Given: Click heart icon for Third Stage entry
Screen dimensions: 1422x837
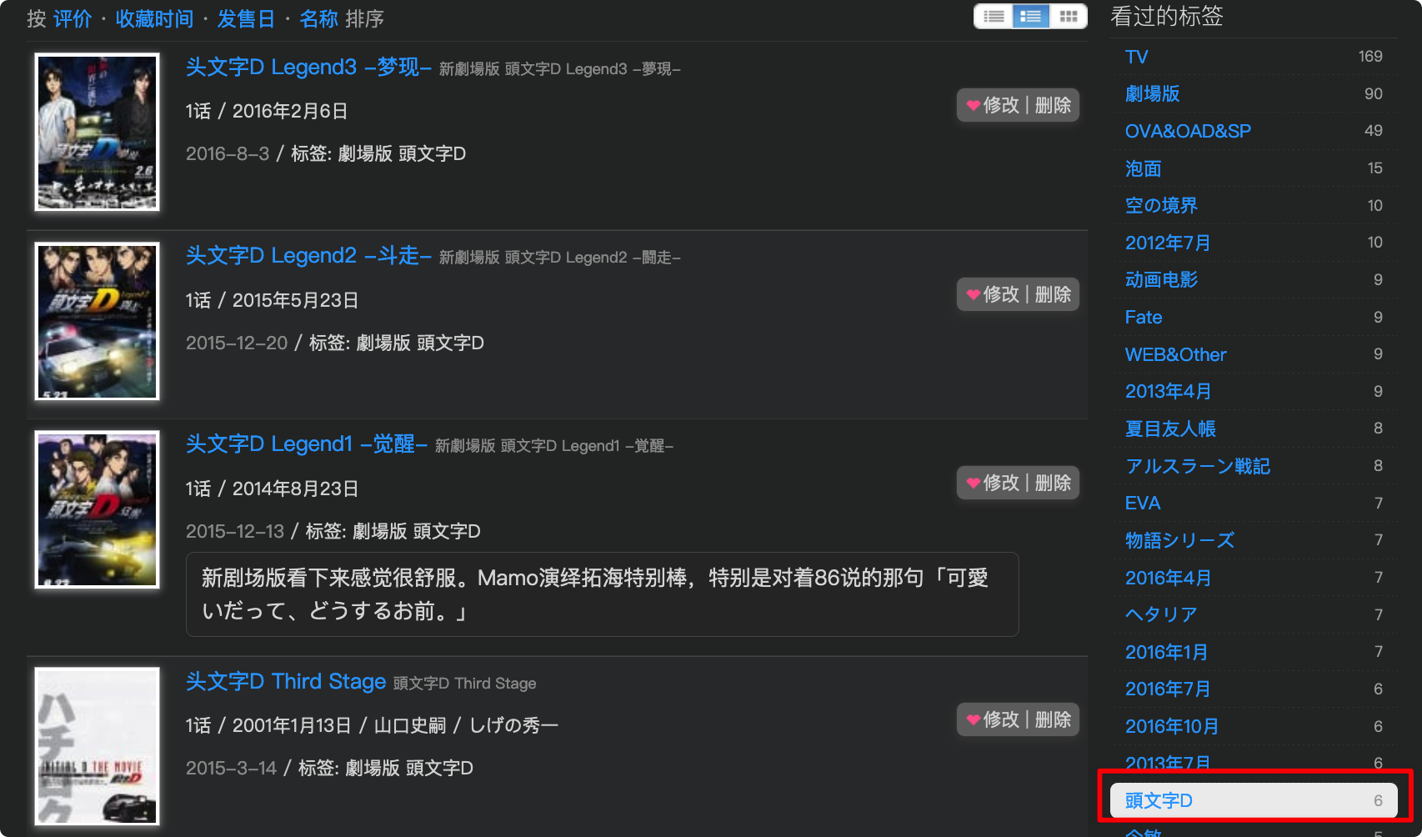Looking at the screenshot, I should pos(973,719).
